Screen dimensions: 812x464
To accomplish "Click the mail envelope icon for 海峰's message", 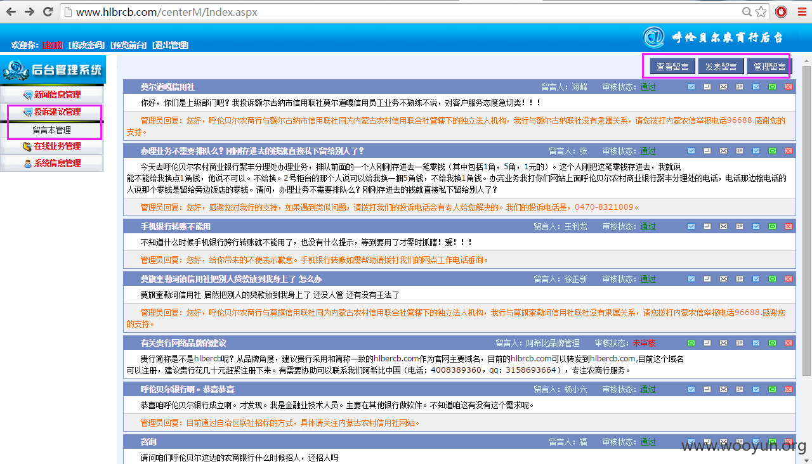I will (723, 87).
